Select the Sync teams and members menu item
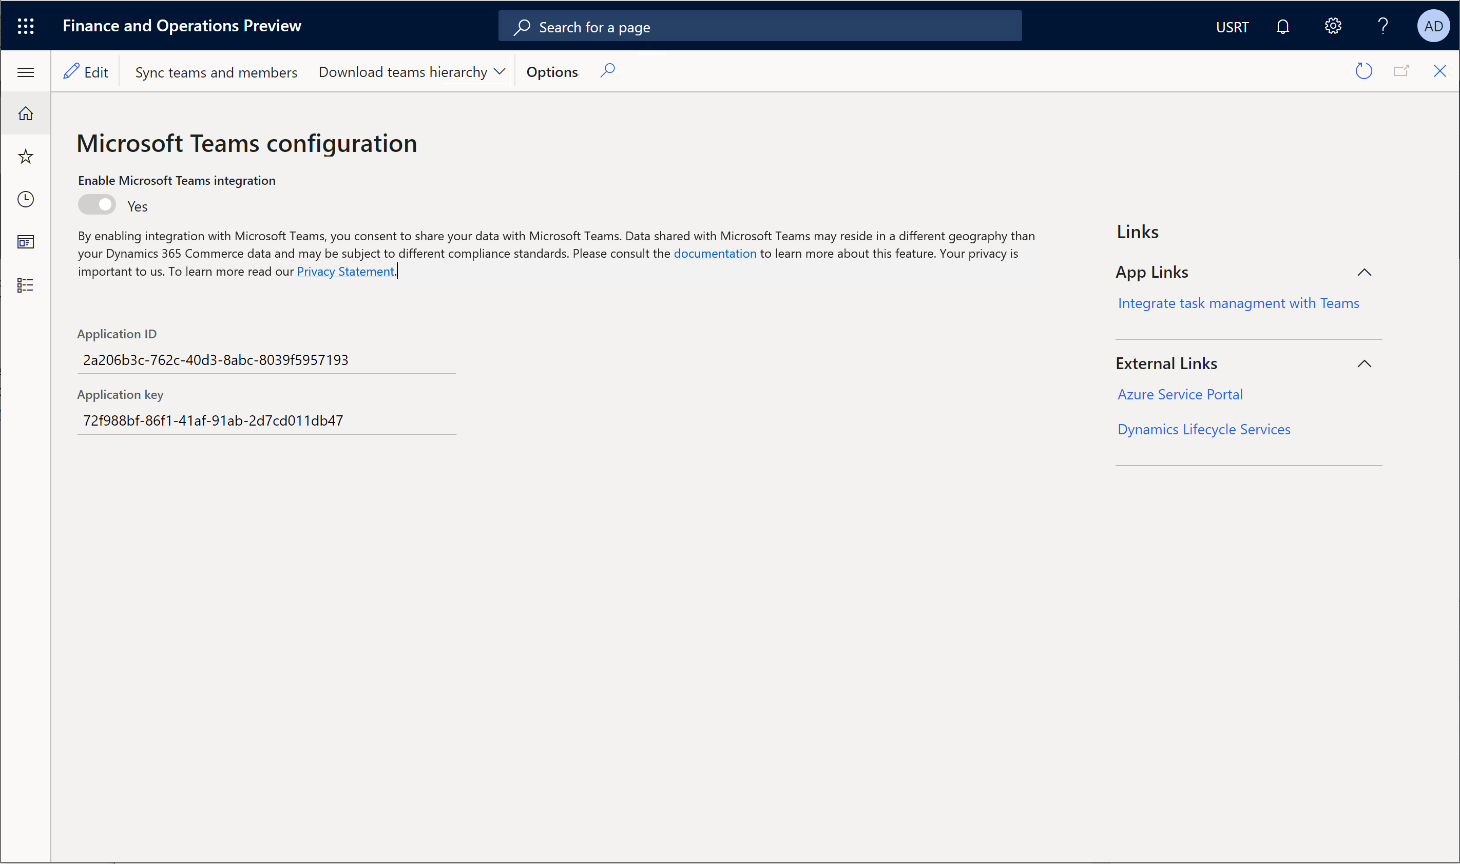1460x864 pixels. pyautogui.click(x=217, y=70)
